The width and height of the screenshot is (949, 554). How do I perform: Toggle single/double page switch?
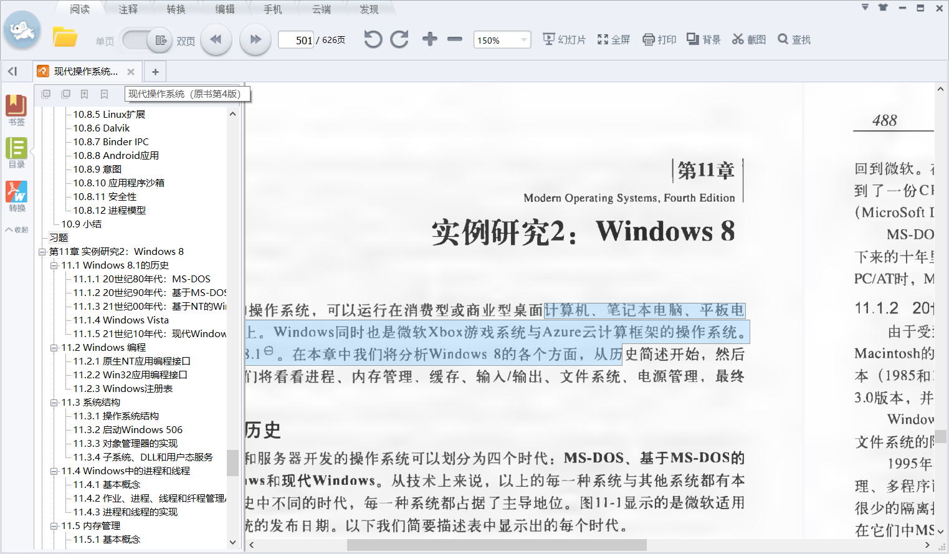[x=146, y=41]
